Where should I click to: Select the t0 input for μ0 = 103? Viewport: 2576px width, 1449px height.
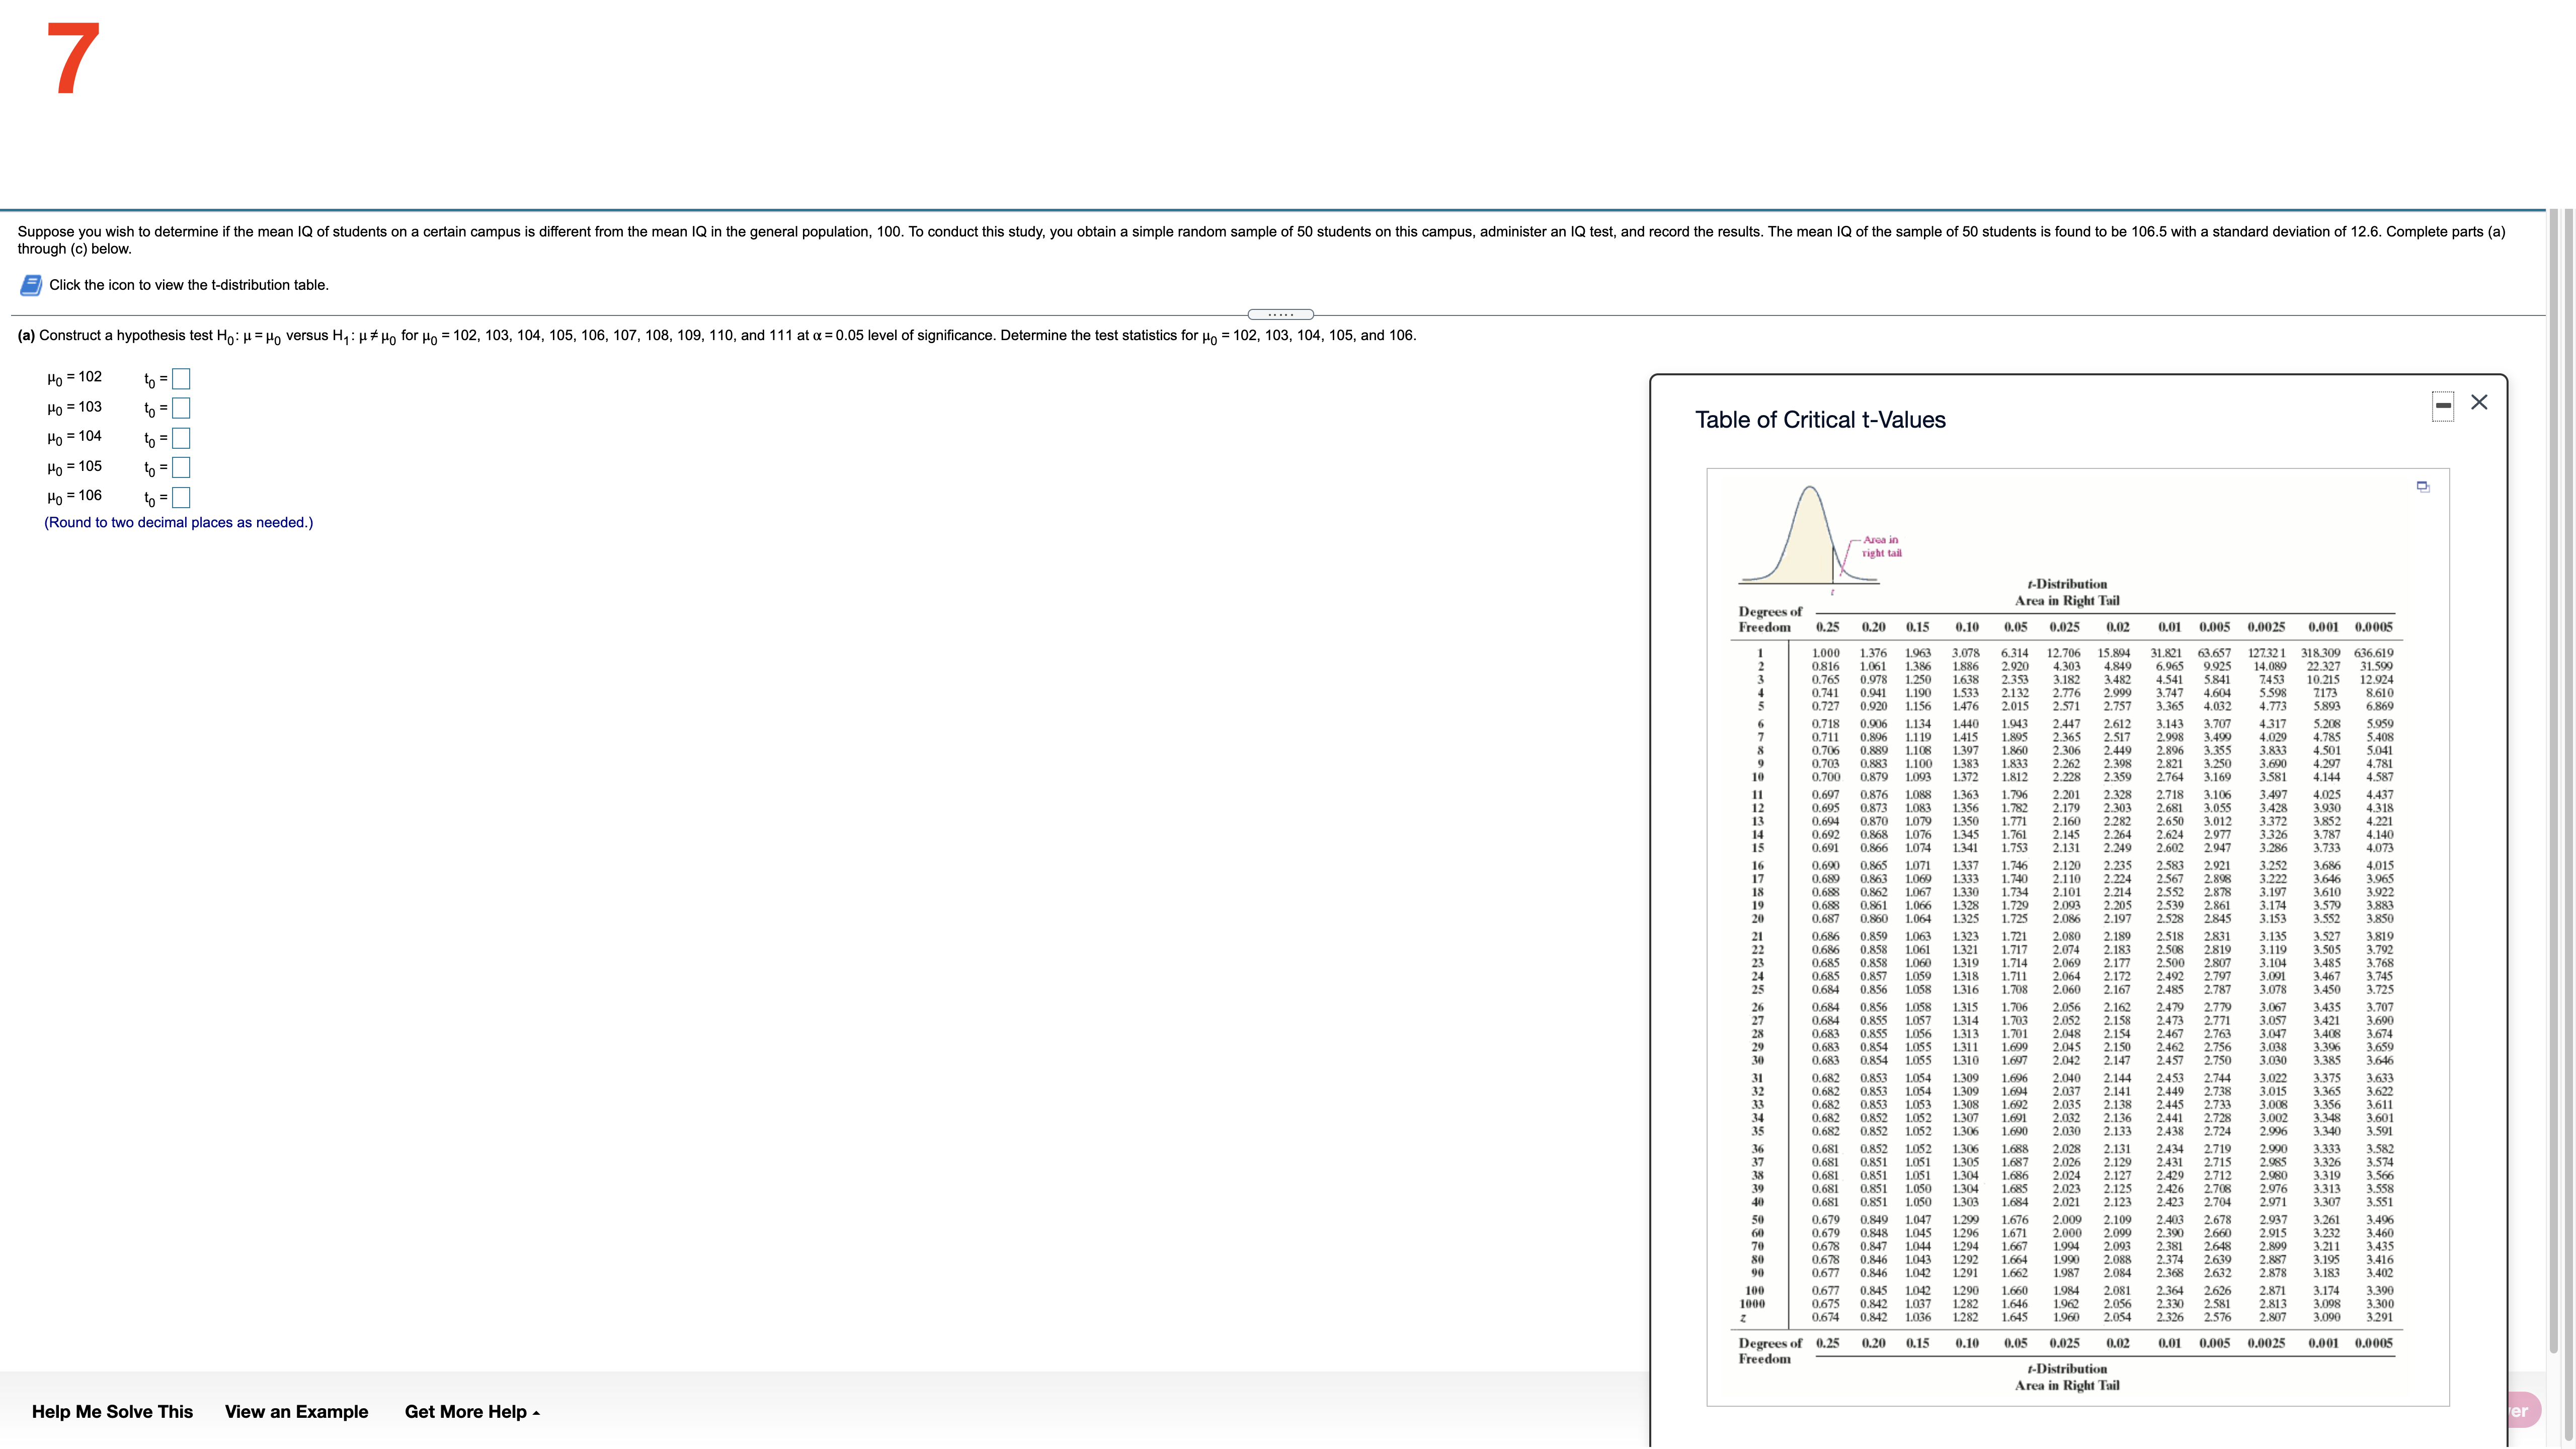[x=181, y=408]
